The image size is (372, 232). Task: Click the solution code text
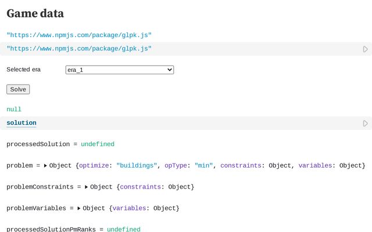(22, 123)
